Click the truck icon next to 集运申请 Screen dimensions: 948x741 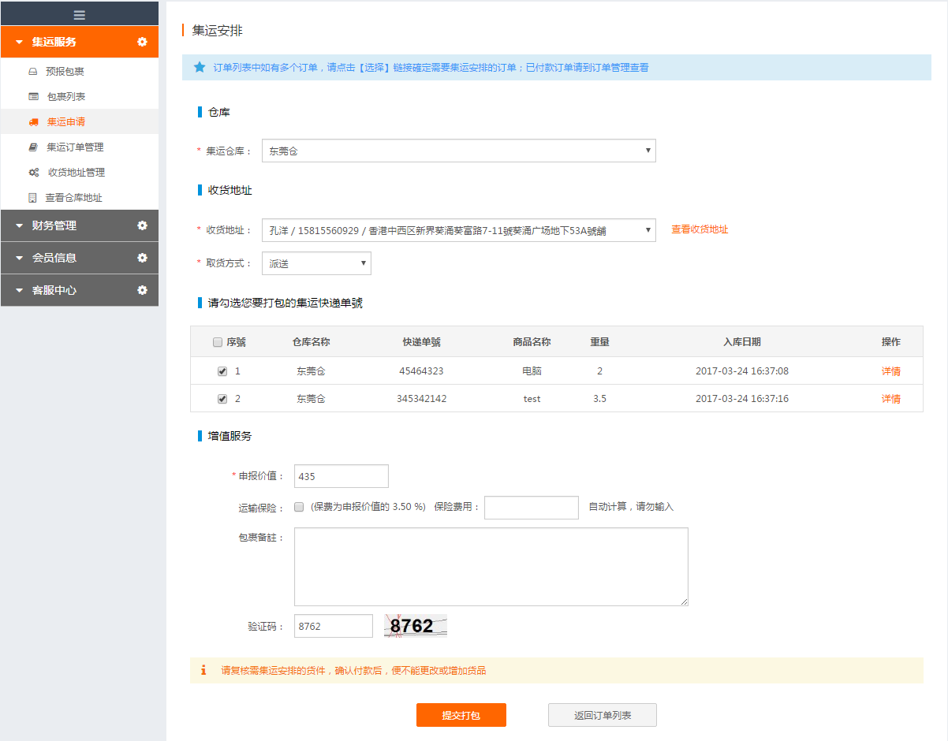(33, 122)
